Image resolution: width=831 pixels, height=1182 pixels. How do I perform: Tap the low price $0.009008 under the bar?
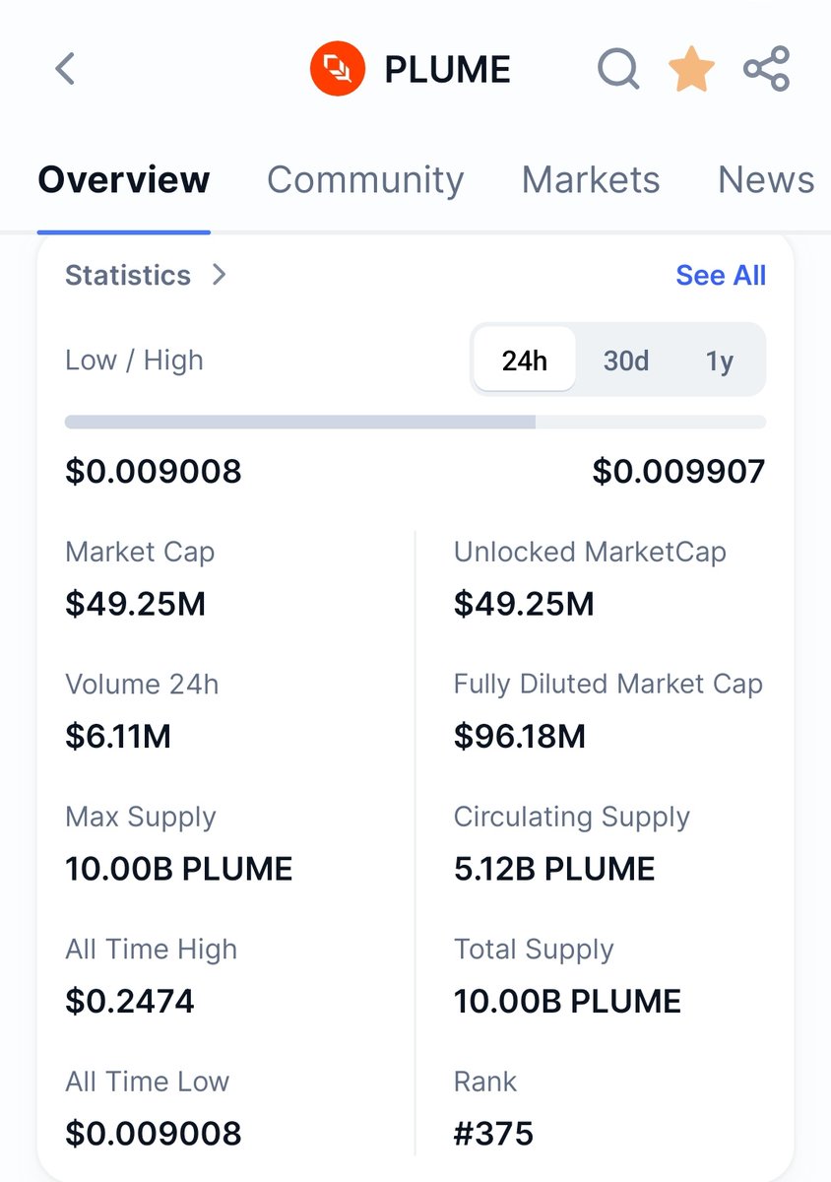(154, 472)
